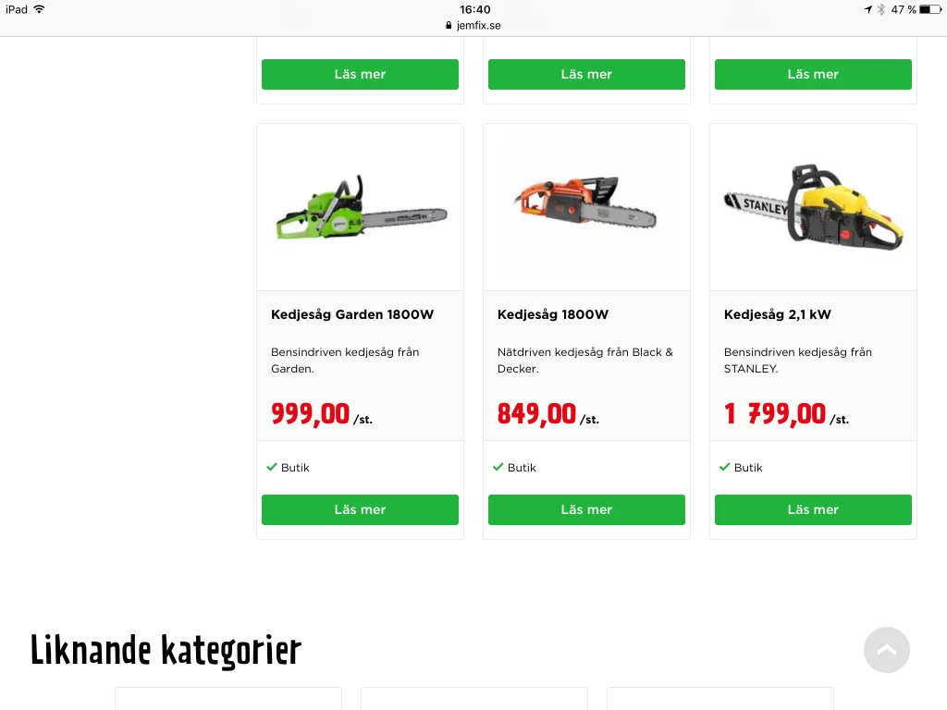Tap the location arrow status icon
Viewport: 947px width, 710px height.
click(867, 9)
